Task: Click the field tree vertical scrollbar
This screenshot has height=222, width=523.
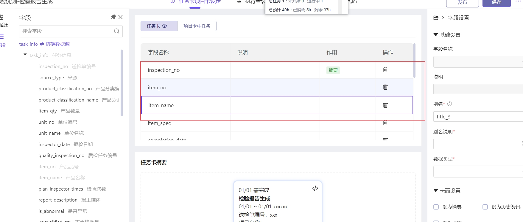Action: (122, 83)
